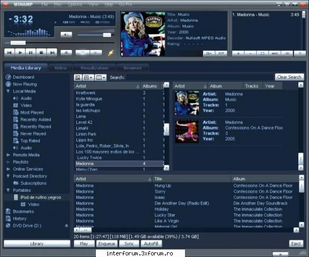Screen dimensions: 309x257
Task: Open Recently Added smart view
Action: 36,120
